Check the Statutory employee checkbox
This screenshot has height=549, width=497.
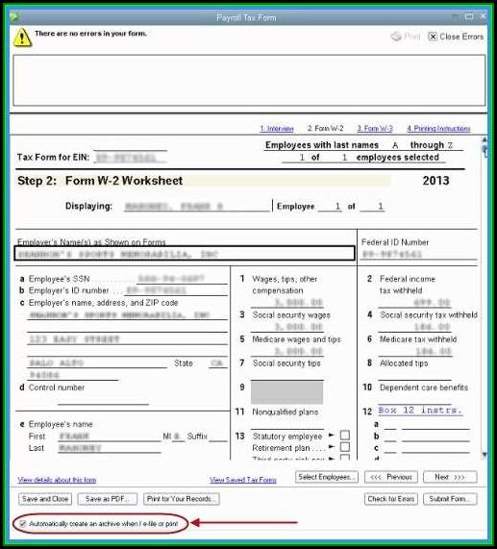(345, 436)
